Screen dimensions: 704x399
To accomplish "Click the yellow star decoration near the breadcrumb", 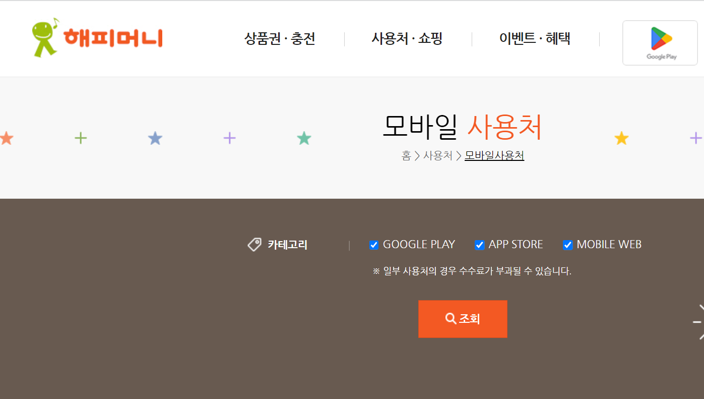I will click(x=621, y=137).
